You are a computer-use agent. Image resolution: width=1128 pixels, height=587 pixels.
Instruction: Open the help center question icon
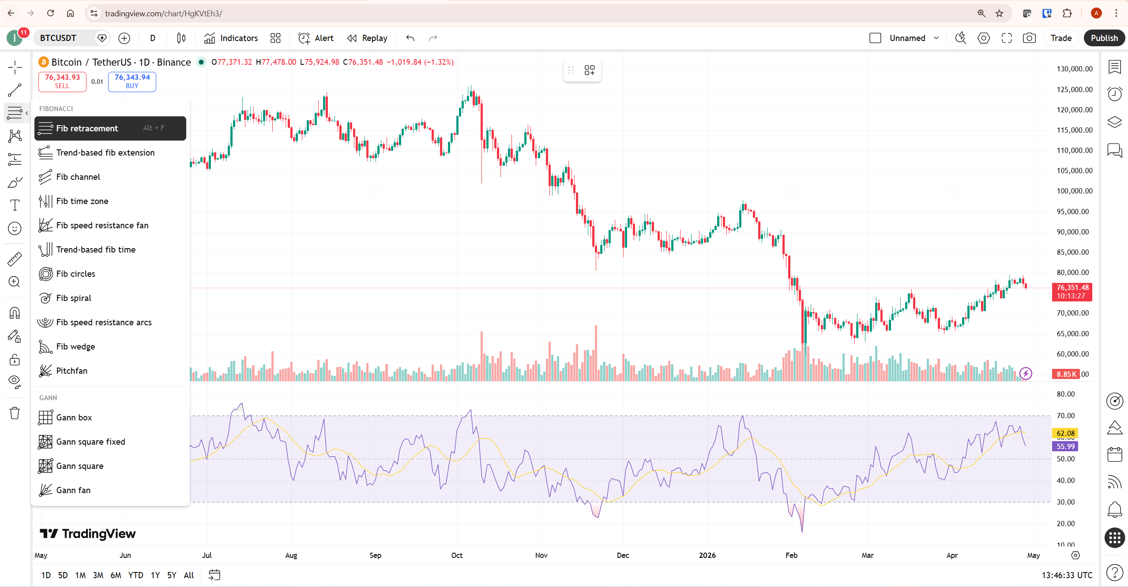coord(1115,572)
